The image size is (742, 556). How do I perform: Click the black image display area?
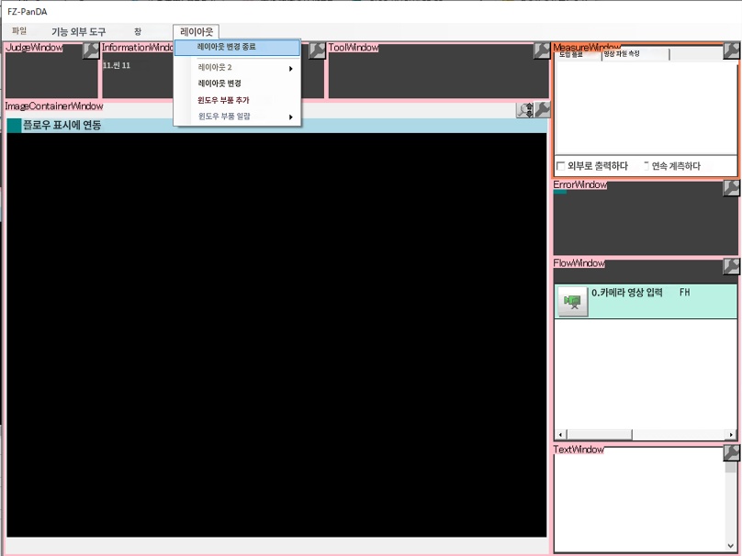click(276, 335)
